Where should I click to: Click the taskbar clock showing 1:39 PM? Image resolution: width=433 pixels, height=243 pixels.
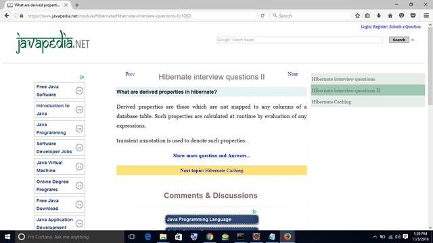click(420, 237)
